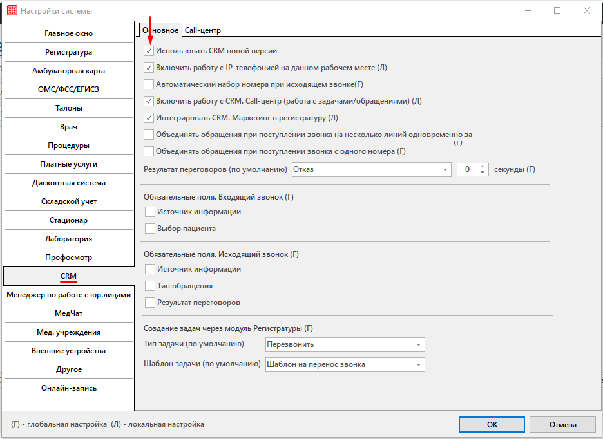
Task: Go to 'Складской учет' section
Action: pos(69,201)
